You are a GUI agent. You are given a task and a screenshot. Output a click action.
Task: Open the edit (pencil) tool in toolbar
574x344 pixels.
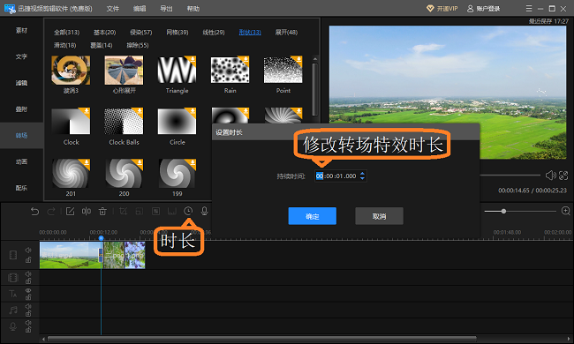[x=70, y=212]
